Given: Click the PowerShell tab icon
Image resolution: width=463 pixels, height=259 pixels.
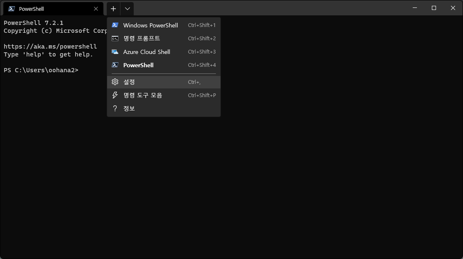Looking at the screenshot, I should (x=12, y=9).
